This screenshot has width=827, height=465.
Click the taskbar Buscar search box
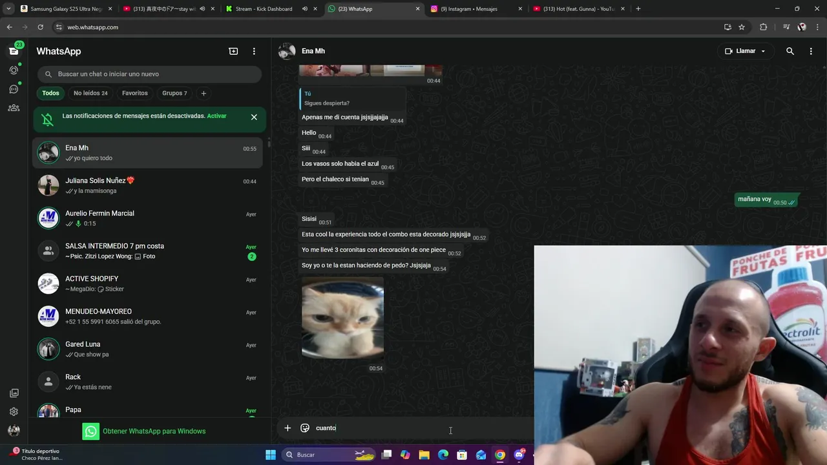pos(328,455)
